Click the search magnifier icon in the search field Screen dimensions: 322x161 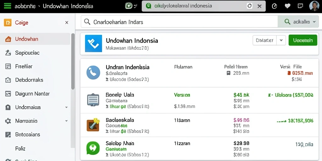87,22
